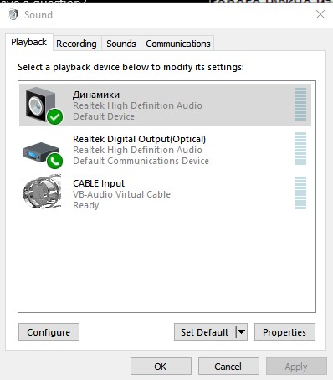Click the level meter of CABLE Input

click(x=300, y=193)
